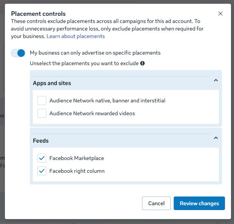Collapse the Apps and sites section
This screenshot has height=224, width=234.
(216, 80)
